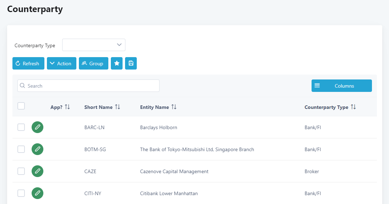
Task: Click the Refresh button
Action: (x=28, y=64)
